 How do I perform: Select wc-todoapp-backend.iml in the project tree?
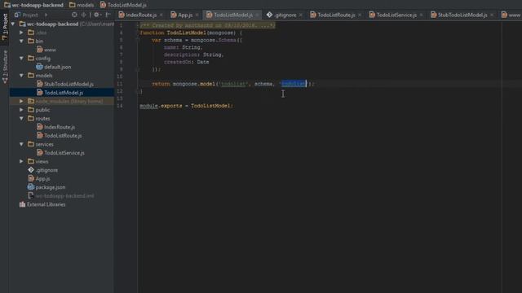click(61, 196)
